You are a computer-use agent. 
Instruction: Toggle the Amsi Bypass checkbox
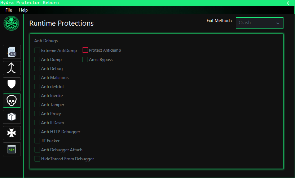pyautogui.click(x=85, y=60)
